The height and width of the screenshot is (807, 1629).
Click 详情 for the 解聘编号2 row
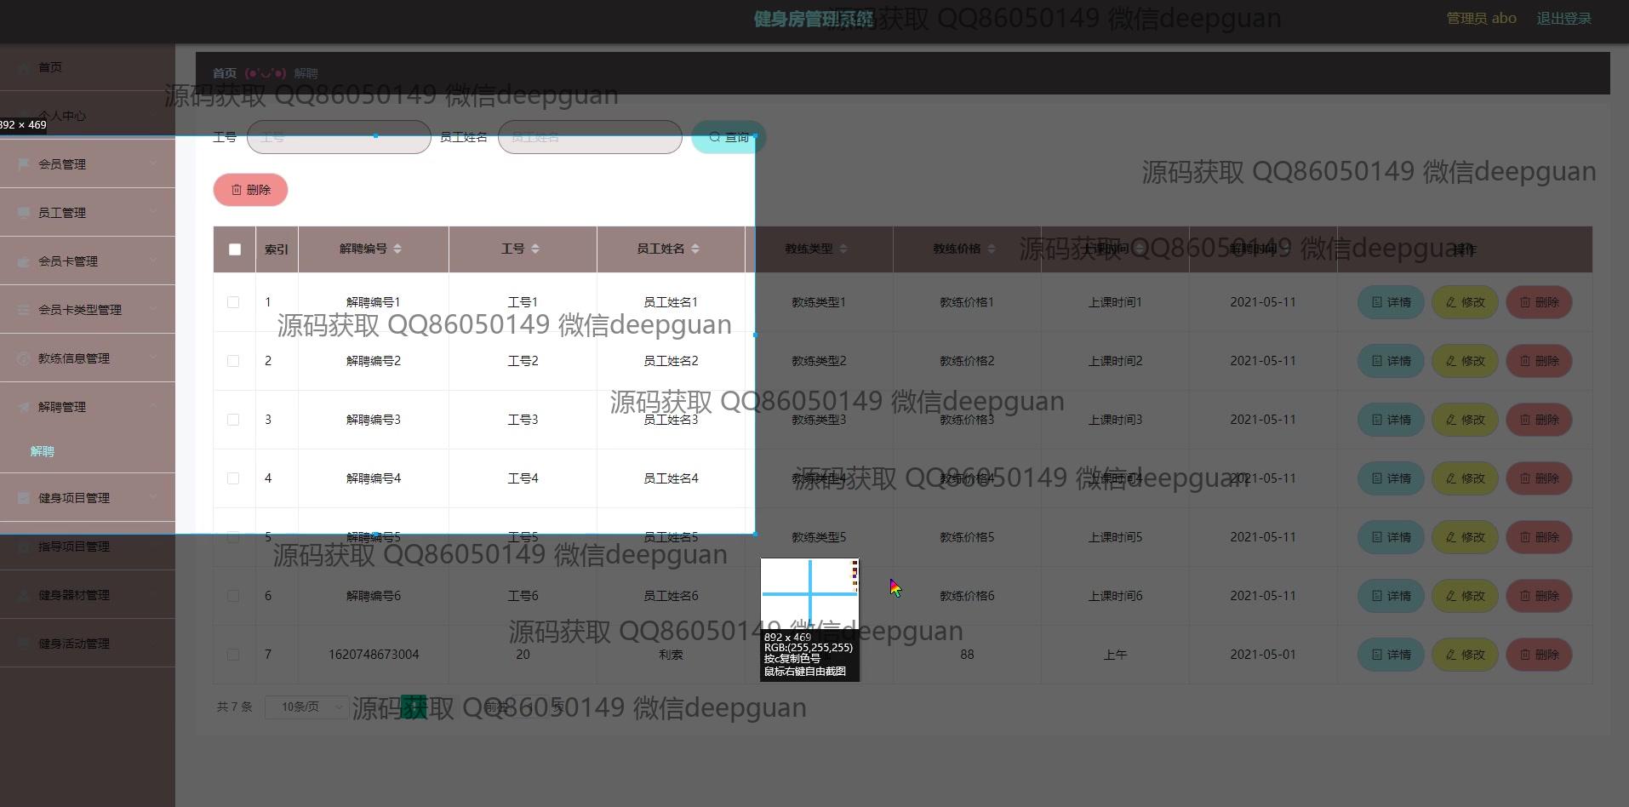click(1391, 361)
